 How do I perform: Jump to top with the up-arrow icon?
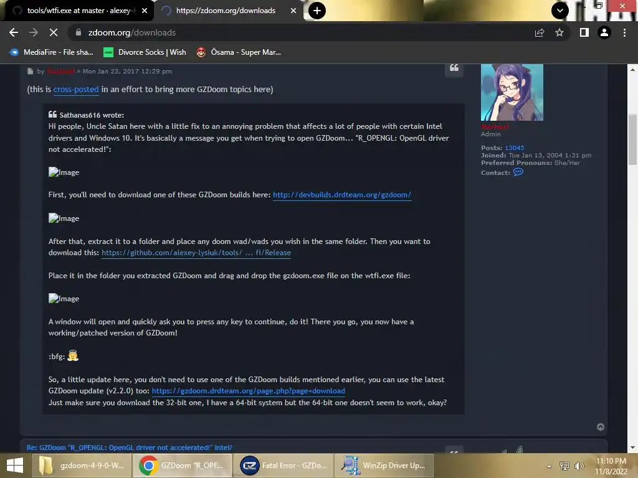coord(601,427)
